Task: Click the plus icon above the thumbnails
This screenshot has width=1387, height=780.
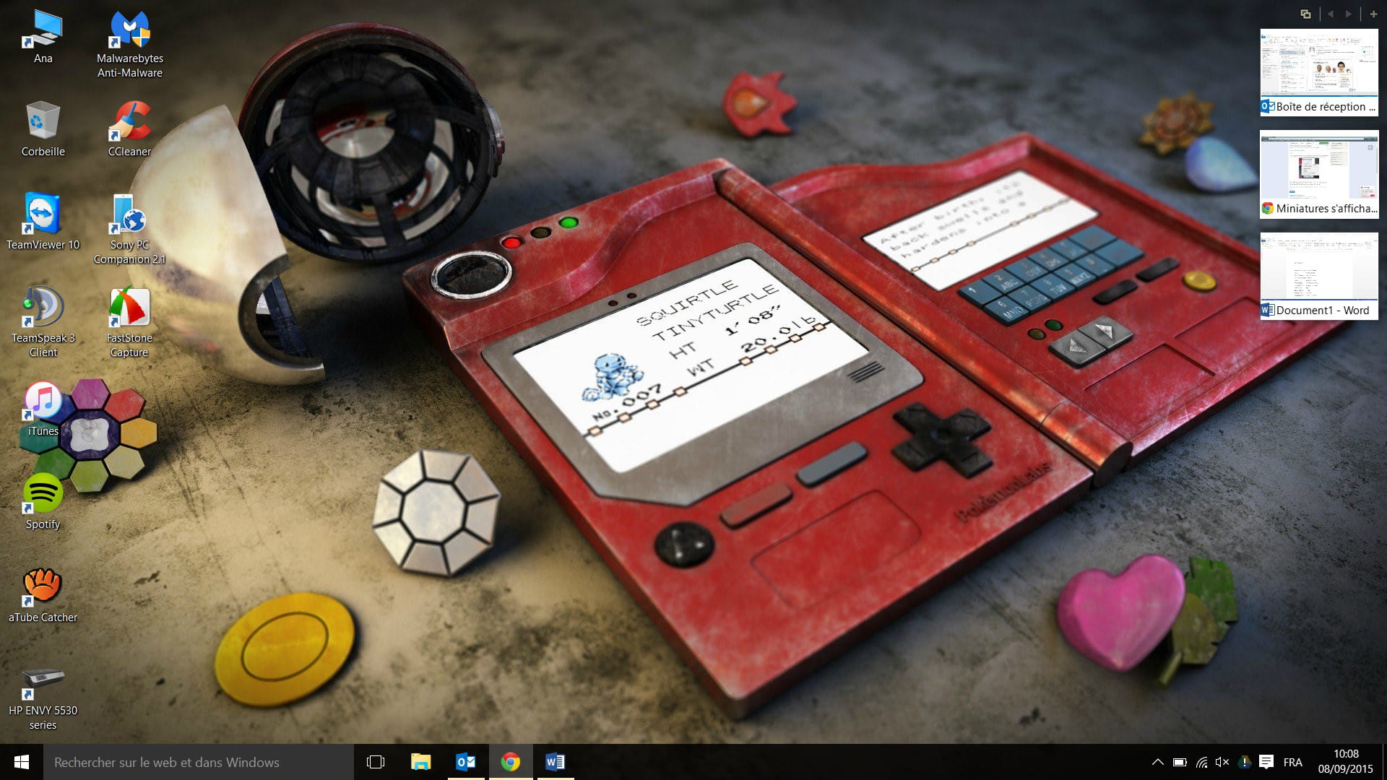Action: tap(1373, 14)
